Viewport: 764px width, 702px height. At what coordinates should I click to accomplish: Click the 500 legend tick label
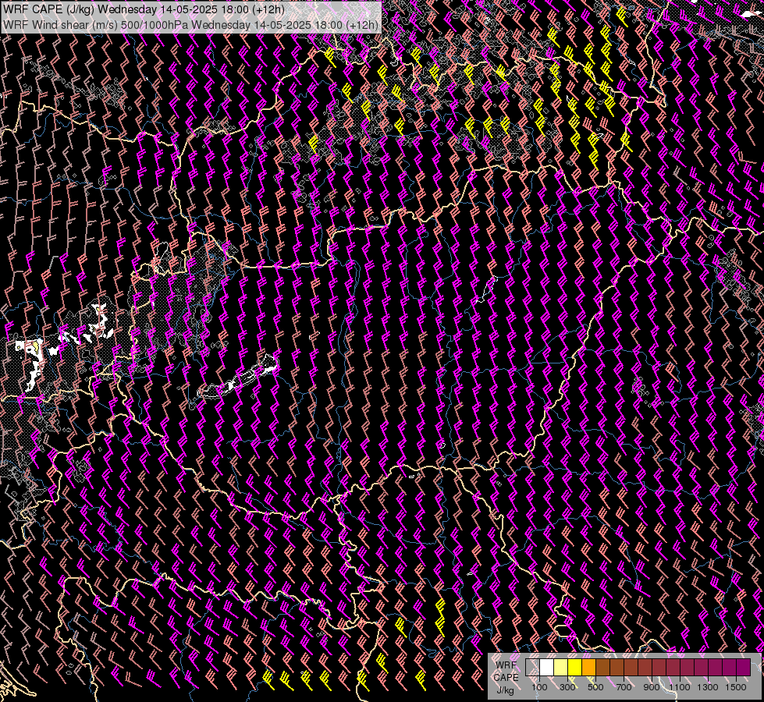pyautogui.click(x=595, y=687)
